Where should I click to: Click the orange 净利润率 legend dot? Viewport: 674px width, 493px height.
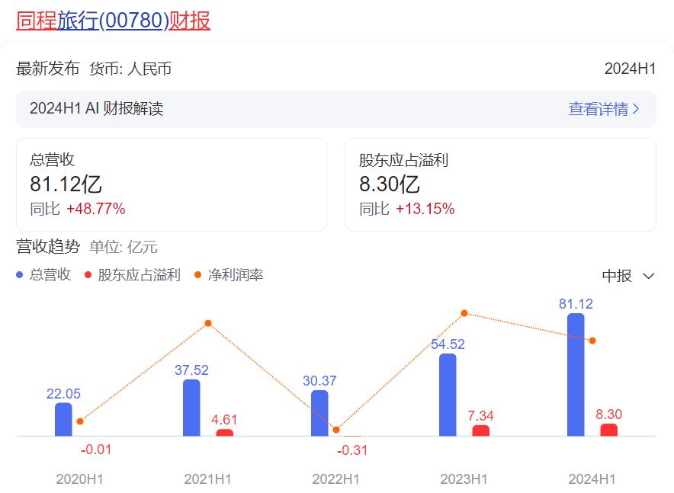pyautogui.click(x=197, y=275)
